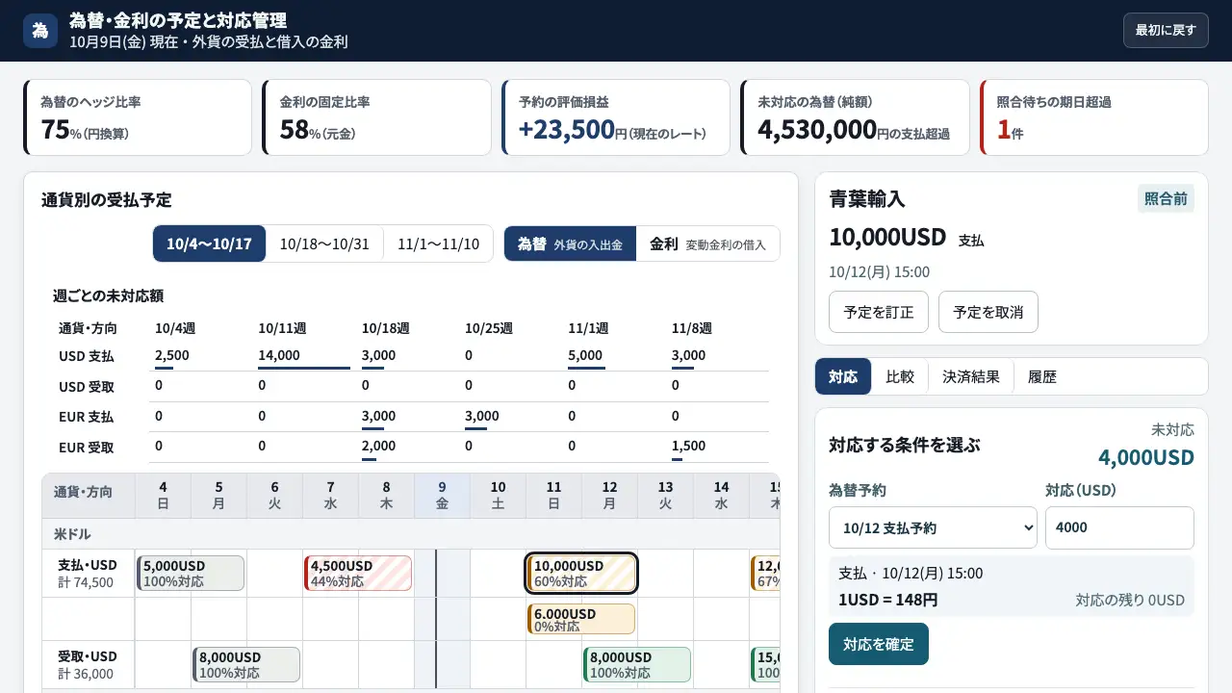
Task: Click the 為 app logo icon
Action: coord(40,31)
